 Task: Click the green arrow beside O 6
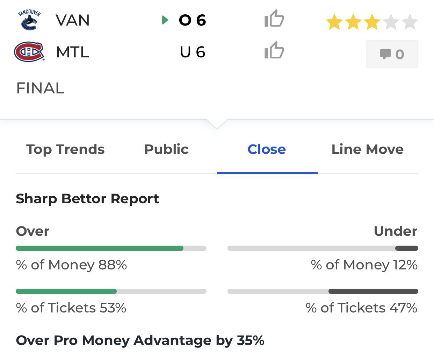coord(165,20)
